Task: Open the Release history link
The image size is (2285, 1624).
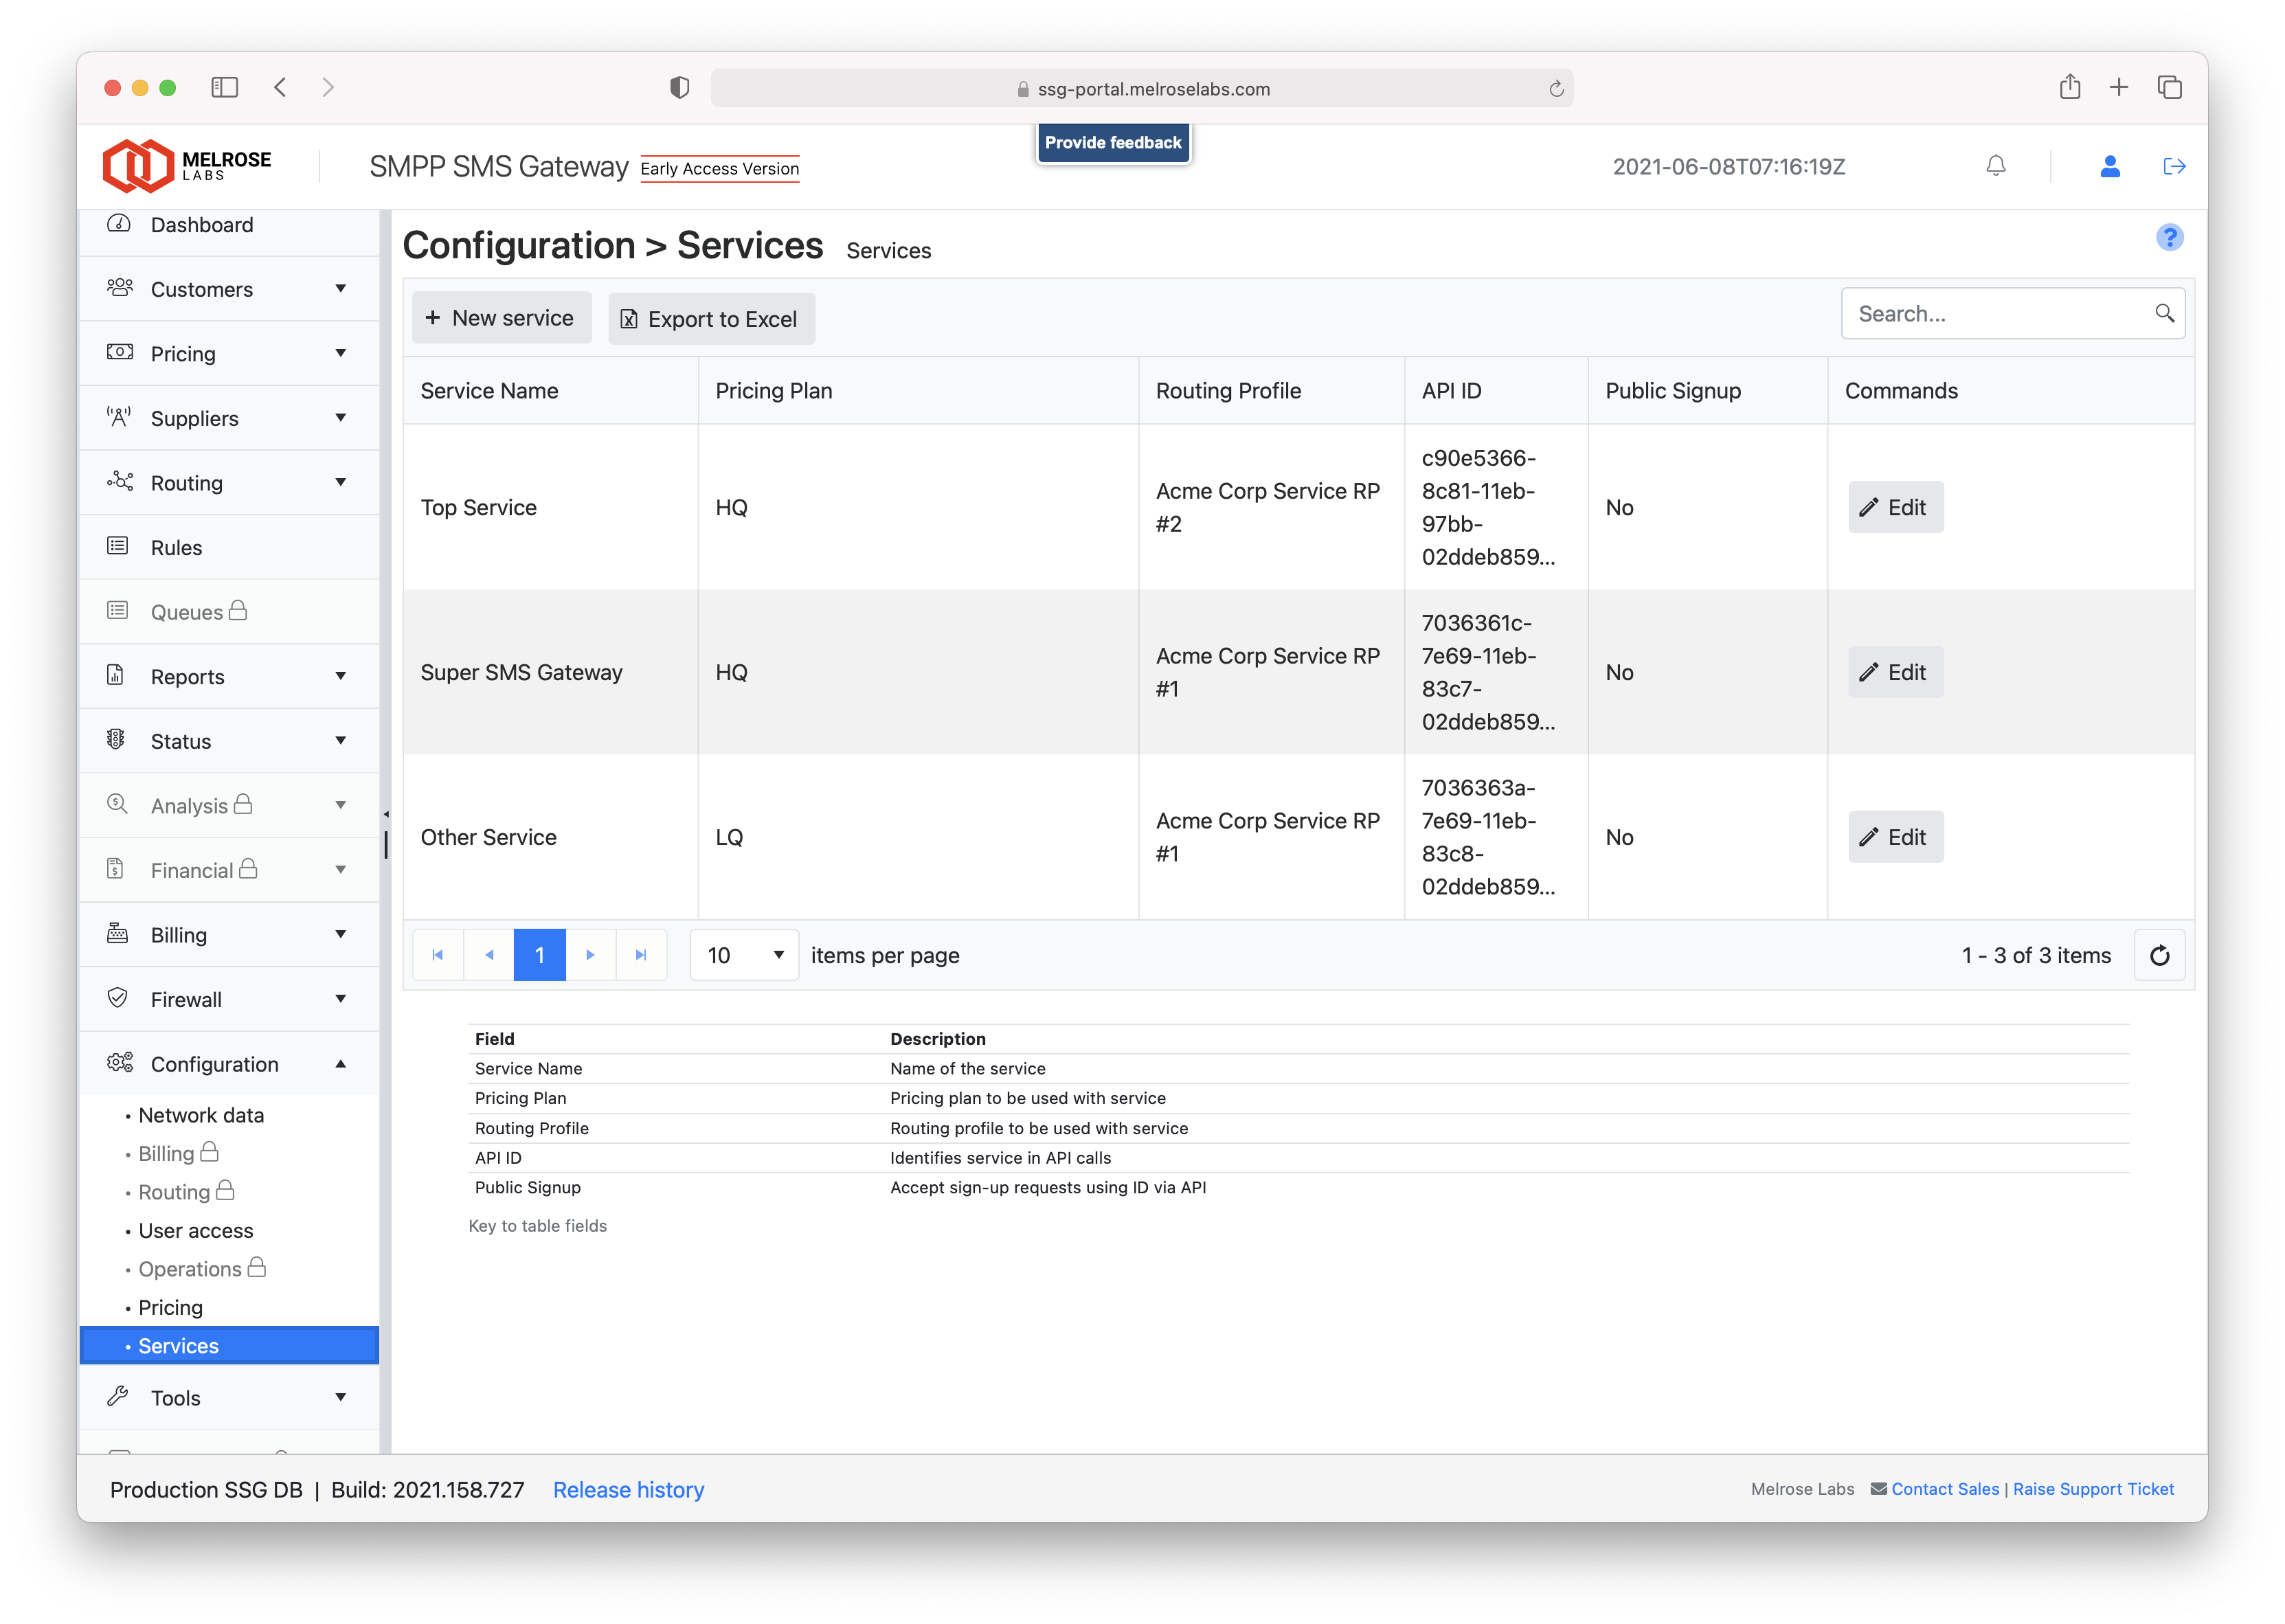Action: click(x=628, y=1490)
